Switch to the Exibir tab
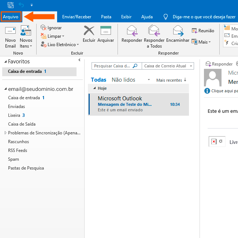Image resolution: width=238 pixels, height=238 pixels. point(126,17)
